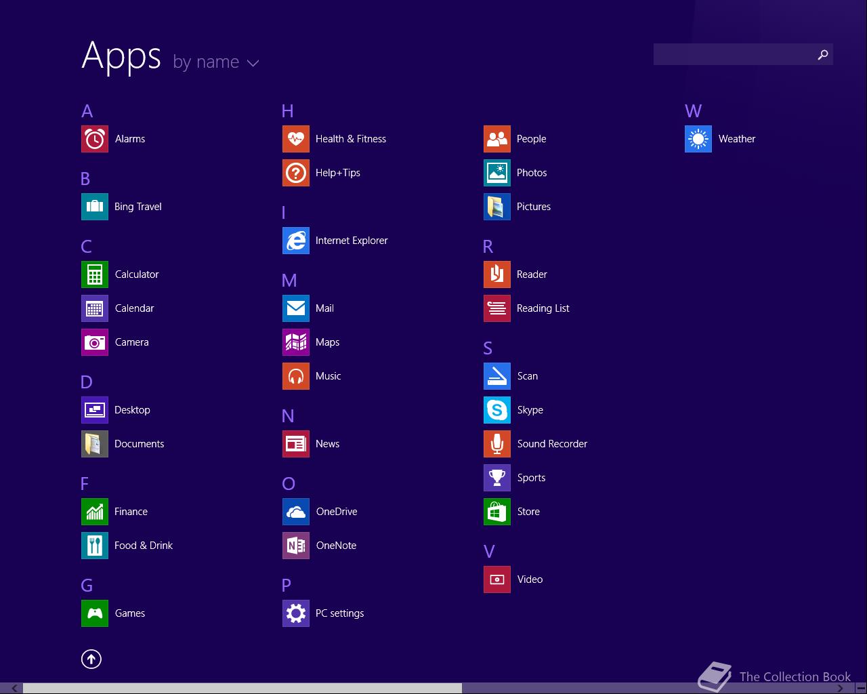Open Reading List icon
Viewport: 867px width, 694px height.
[497, 308]
